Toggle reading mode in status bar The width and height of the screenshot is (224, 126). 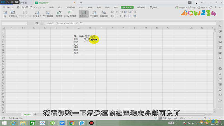[170, 118]
